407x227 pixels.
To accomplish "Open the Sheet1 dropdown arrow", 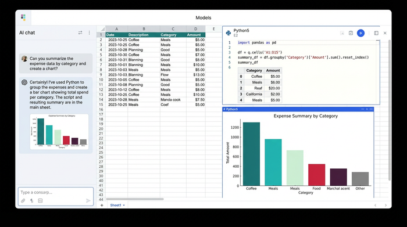I will pyautogui.click(x=124, y=206).
